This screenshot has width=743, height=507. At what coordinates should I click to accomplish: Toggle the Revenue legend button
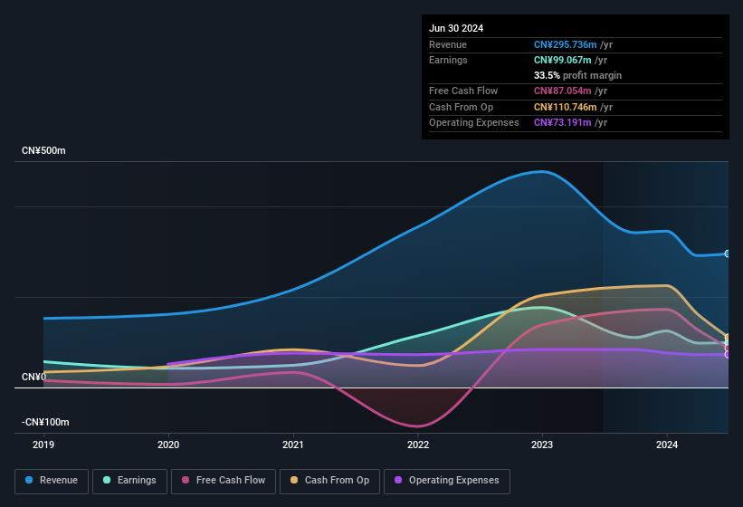click(52, 481)
